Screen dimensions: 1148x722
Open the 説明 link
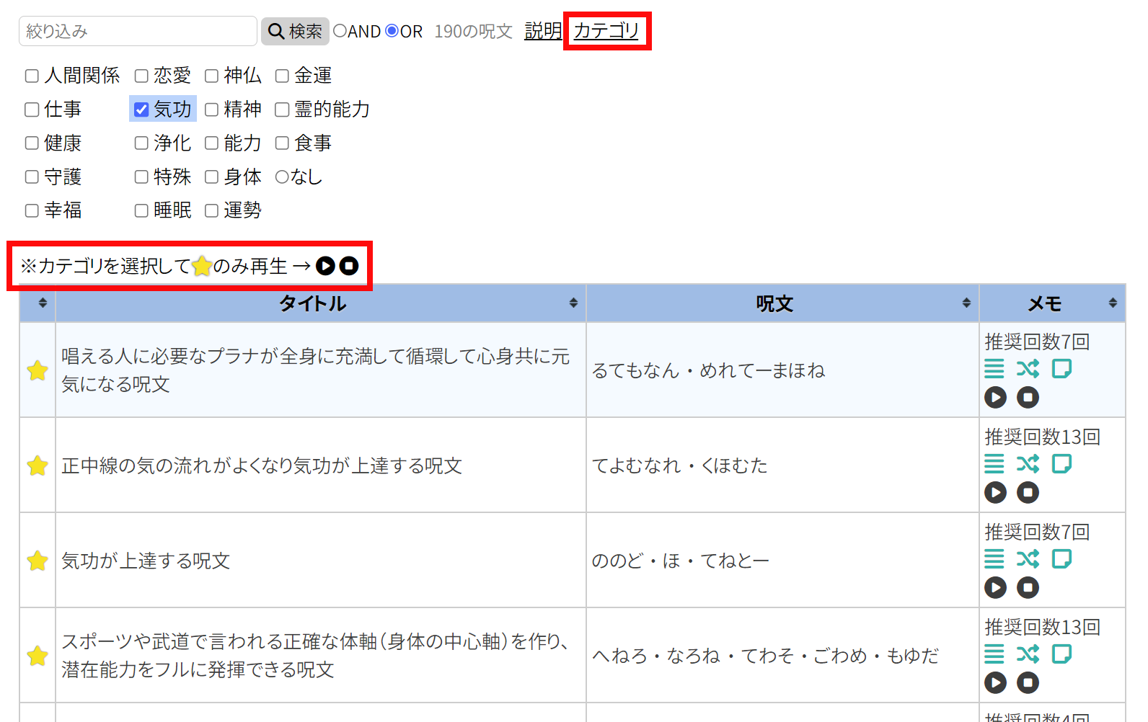(542, 31)
